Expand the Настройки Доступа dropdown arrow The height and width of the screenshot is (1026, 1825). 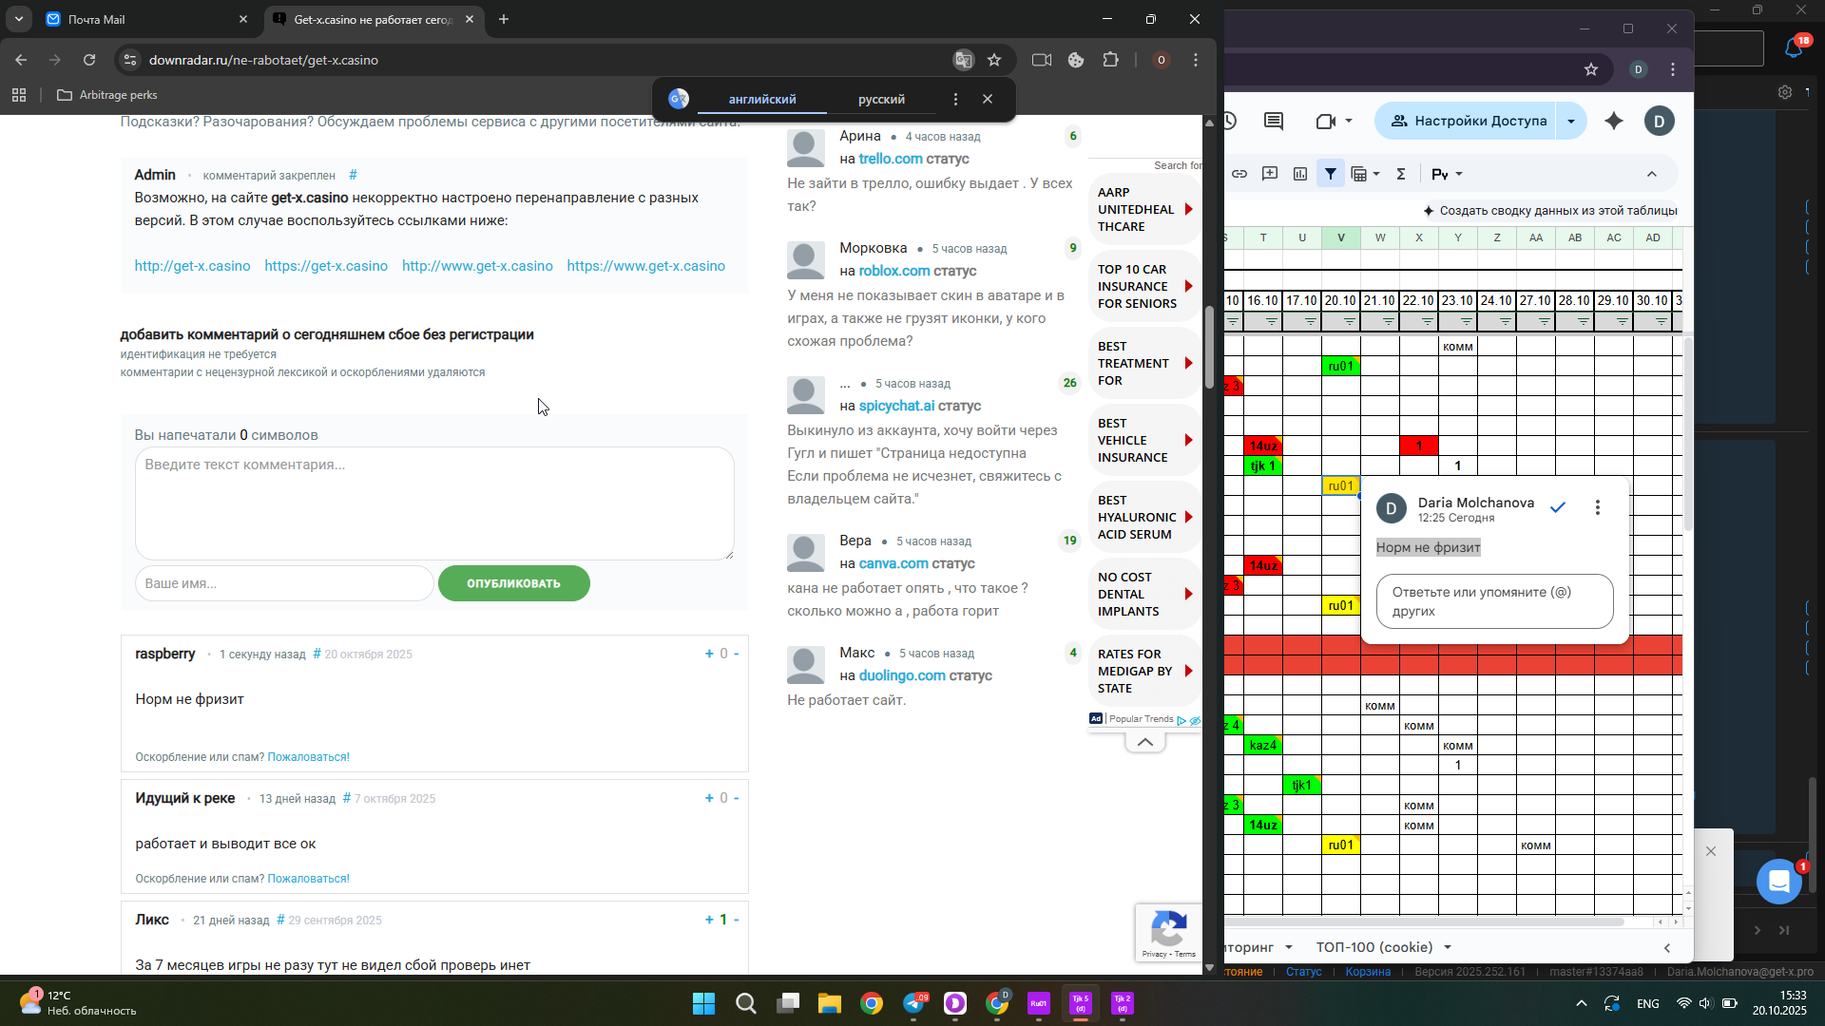coord(1571,121)
